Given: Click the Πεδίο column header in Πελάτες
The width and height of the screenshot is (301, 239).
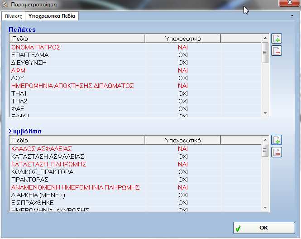Looking at the screenshot, I should 77,39.
